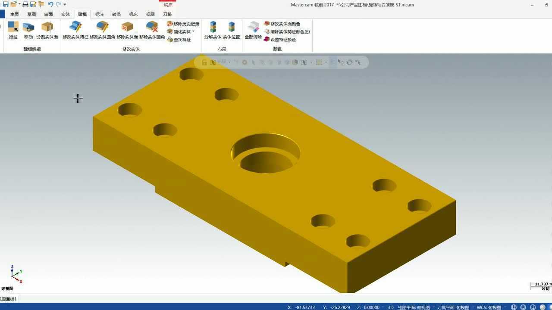Open the 刀路 toolpaths ribbon tab
The image size is (552, 310).
pyautogui.click(x=167, y=14)
